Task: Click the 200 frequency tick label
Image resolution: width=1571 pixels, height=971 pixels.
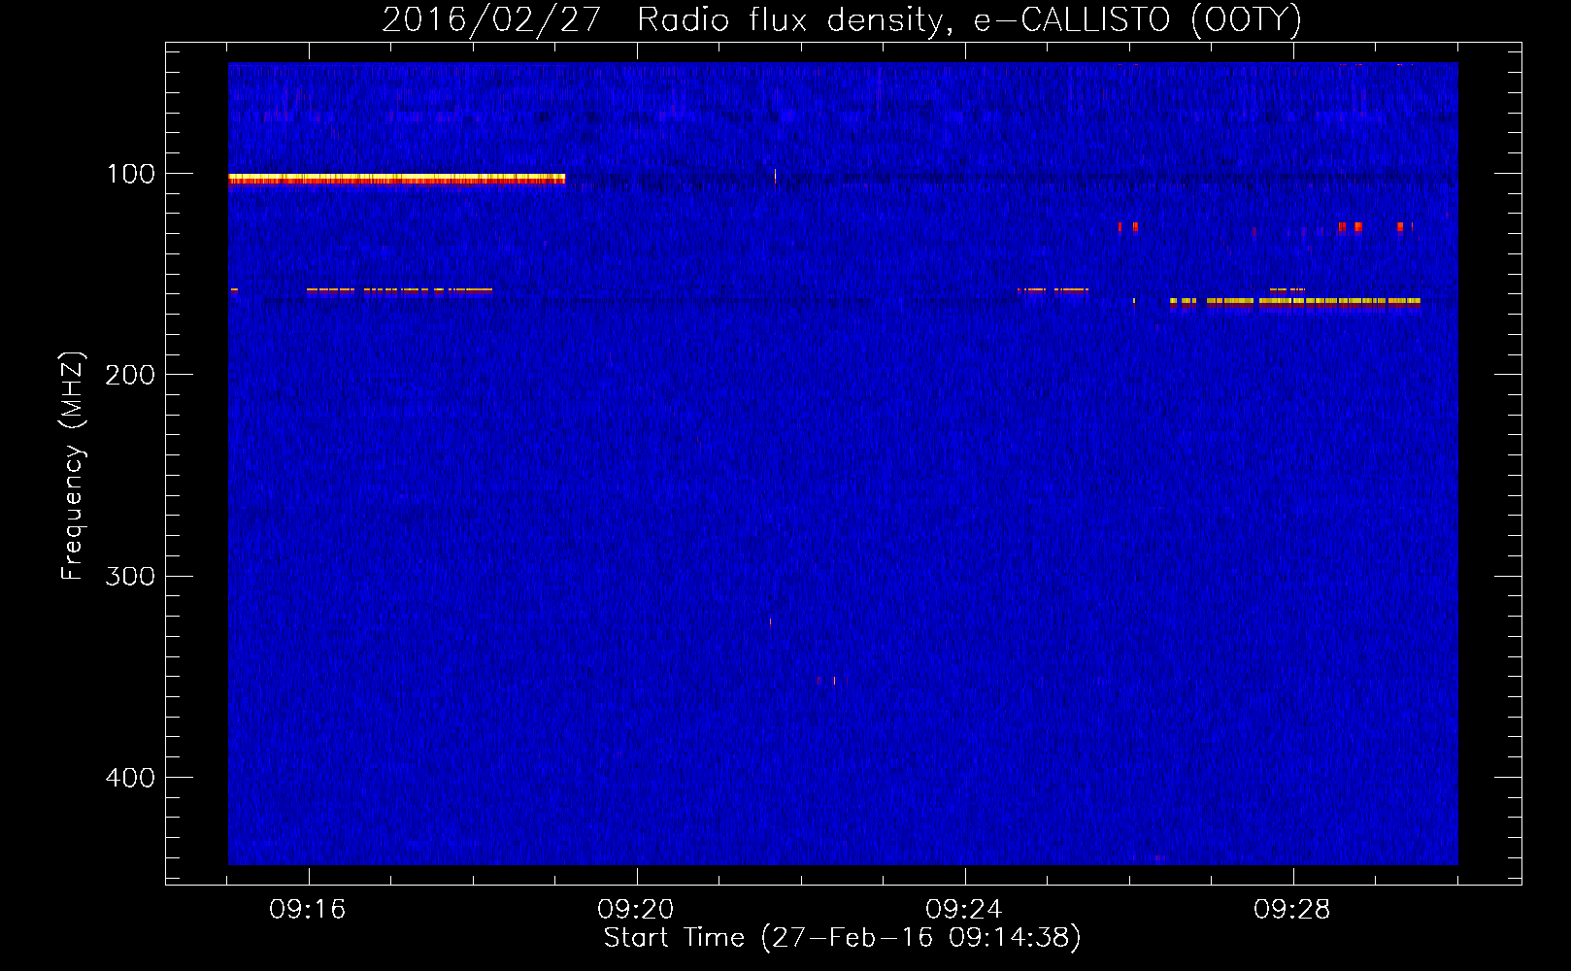Action: point(130,375)
